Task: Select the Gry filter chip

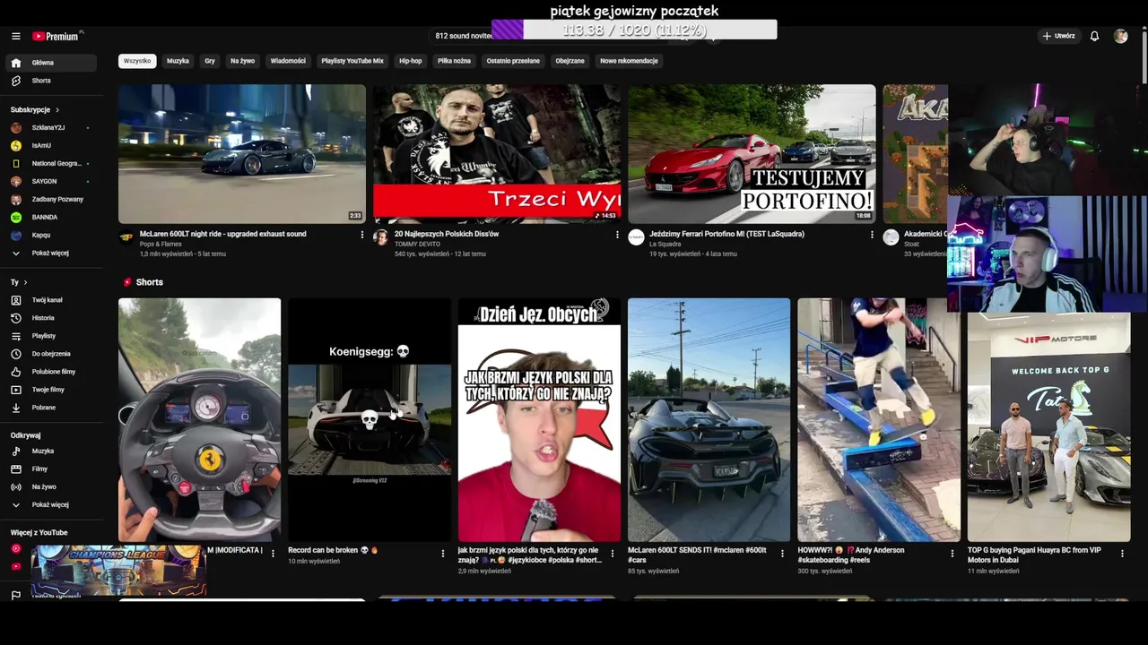Action: (210, 61)
